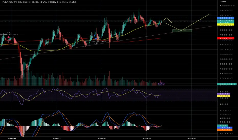Click the 2020 label on time axis
The height and width of the screenshot is (140, 238).
point(12,138)
